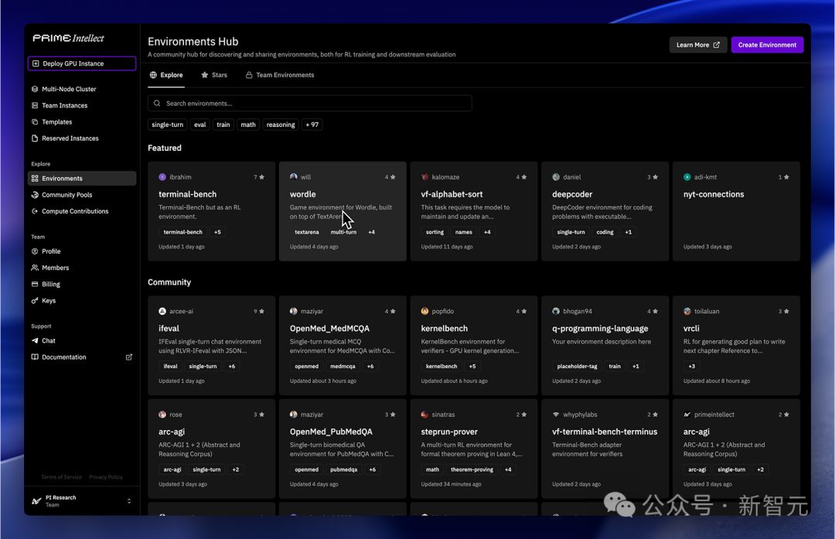Click the PI Research team logo

click(36, 501)
